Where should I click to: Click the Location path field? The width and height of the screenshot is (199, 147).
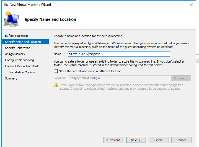coord(119,78)
